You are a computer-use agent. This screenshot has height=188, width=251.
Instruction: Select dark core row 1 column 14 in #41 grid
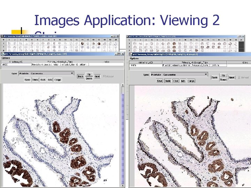click(82, 43)
